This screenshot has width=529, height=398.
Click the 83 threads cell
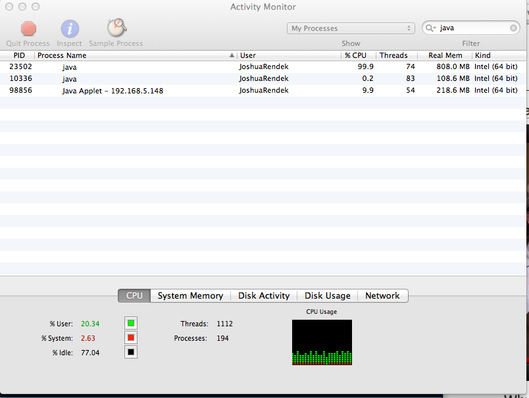[x=411, y=78]
